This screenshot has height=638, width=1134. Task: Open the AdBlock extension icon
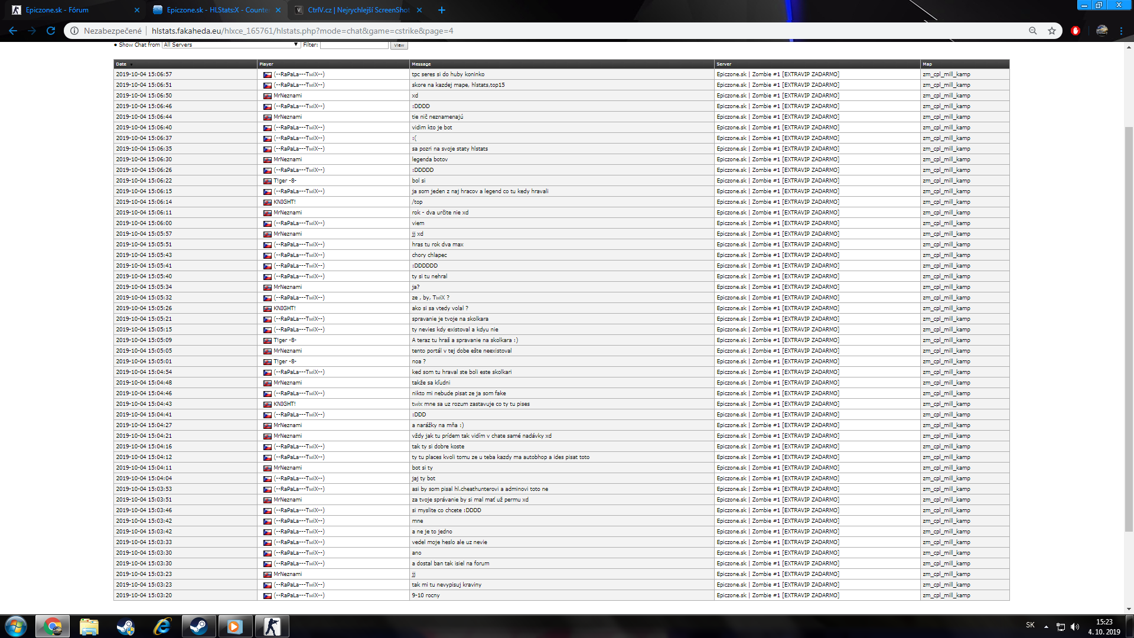tap(1076, 31)
